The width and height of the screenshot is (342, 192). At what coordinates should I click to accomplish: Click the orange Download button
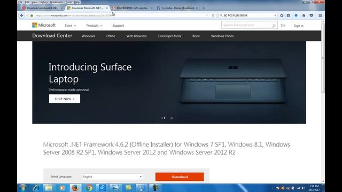[x=180, y=177]
